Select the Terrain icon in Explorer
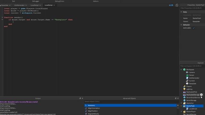 (x=187, y=75)
